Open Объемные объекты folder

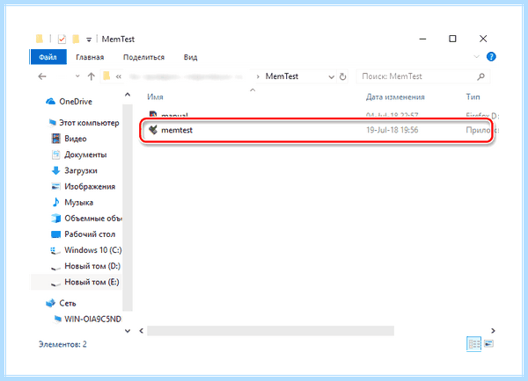pyautogui.click(x=93, y=219)
